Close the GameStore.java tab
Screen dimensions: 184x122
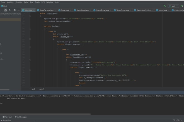pos(110,10)
